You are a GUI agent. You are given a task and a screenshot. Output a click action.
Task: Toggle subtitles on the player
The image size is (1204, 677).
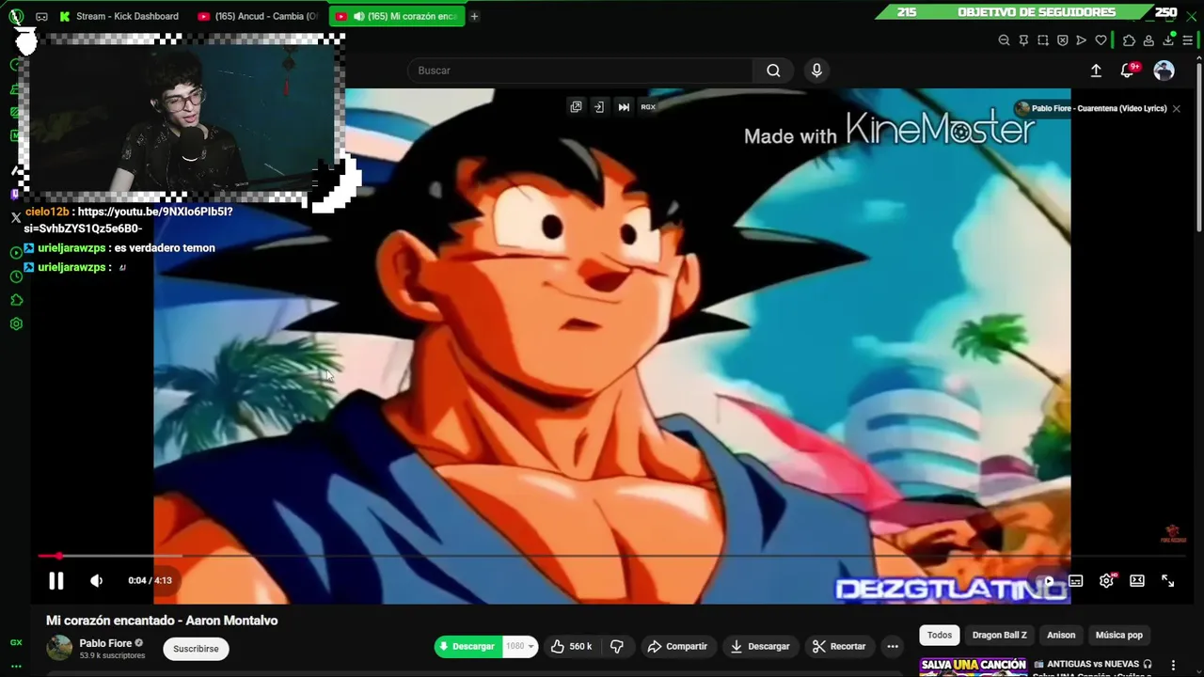1076,581
